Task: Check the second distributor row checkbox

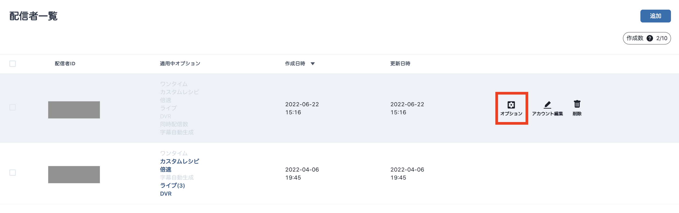Action: point(13,173)
